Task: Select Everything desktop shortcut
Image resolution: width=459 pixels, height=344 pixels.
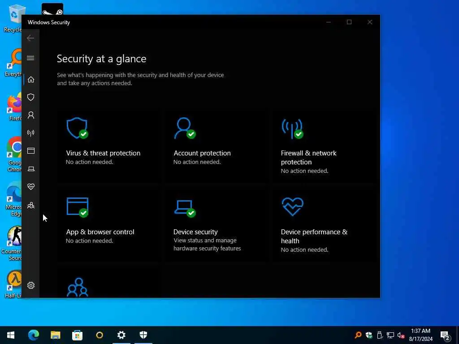Action: [x=13, y=63]
